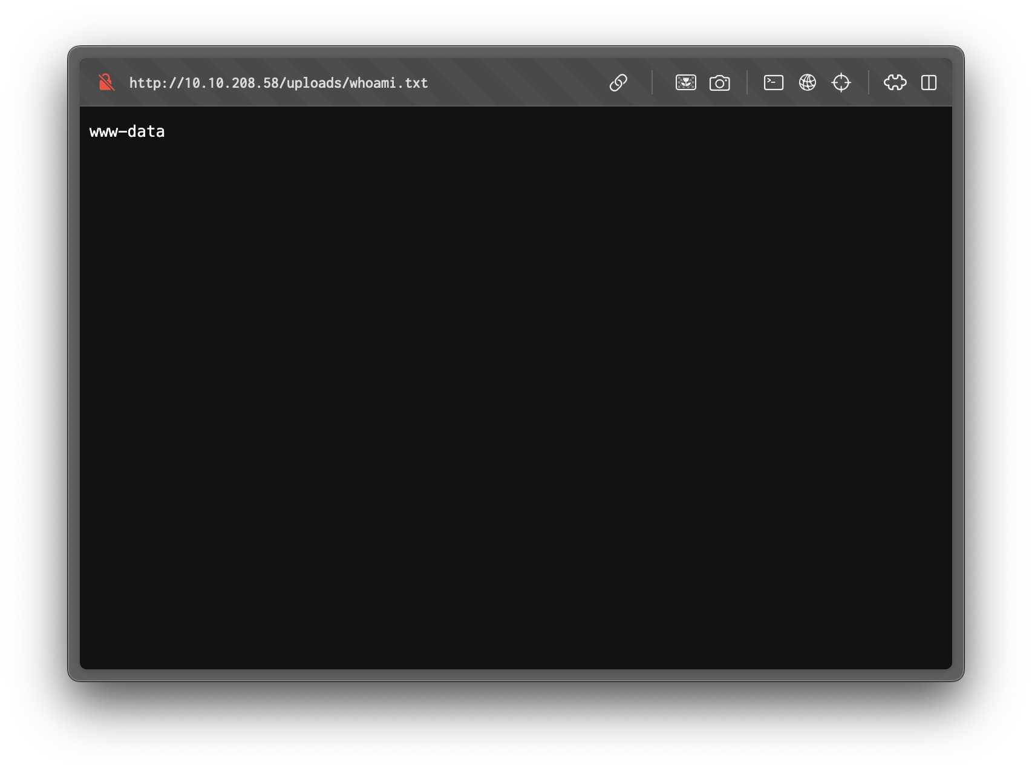Activate the crosshair element picker icon
The image size is (1032, 771).
(x=841, y=82)
